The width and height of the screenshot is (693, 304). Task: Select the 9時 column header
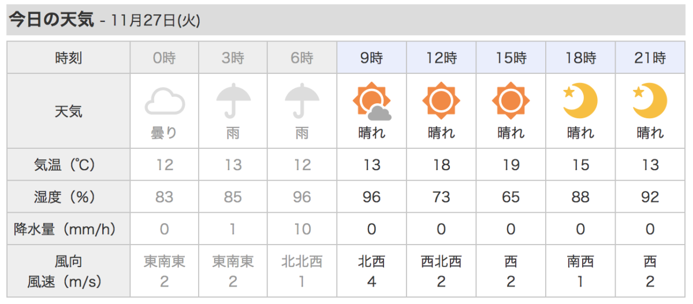pos(372,58)
